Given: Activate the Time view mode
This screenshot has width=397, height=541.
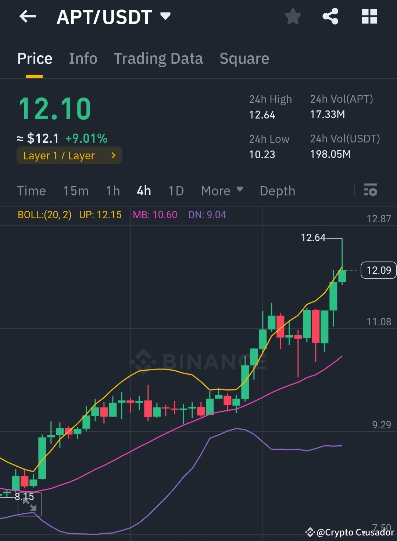Looking at the screenshot, I should click(x=31, y=191).
